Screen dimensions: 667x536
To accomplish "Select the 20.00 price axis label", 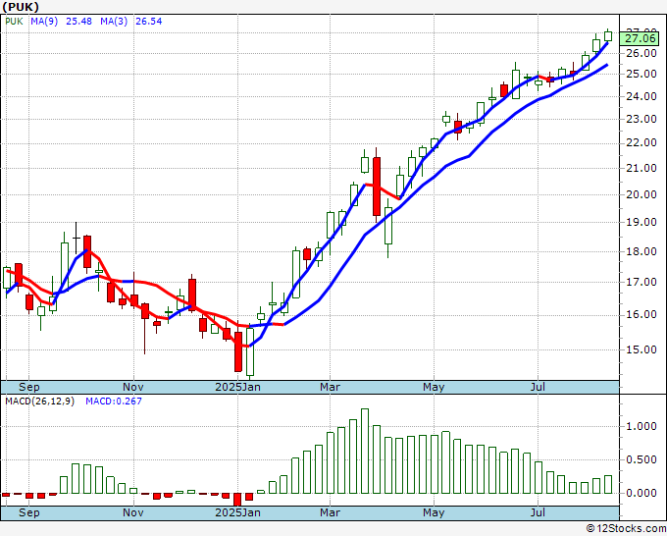I will pyautogui.click(x=641, y=194).
